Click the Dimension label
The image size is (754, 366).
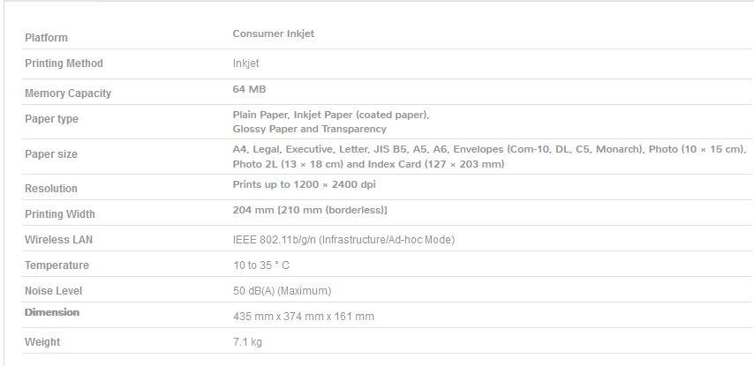pos(52,312)
